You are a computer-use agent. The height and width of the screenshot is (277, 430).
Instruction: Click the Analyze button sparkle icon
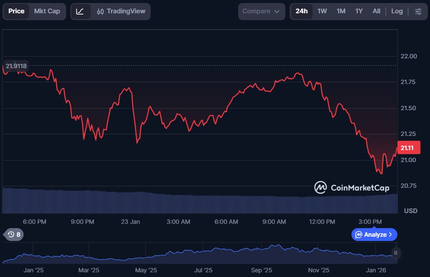coord(358,235)
